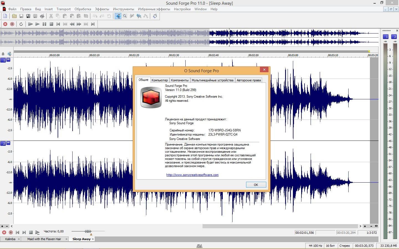Switch to Maid with the Flaxen Hair tab
Viewport: 399px width, 249px height.
point(44,239)
